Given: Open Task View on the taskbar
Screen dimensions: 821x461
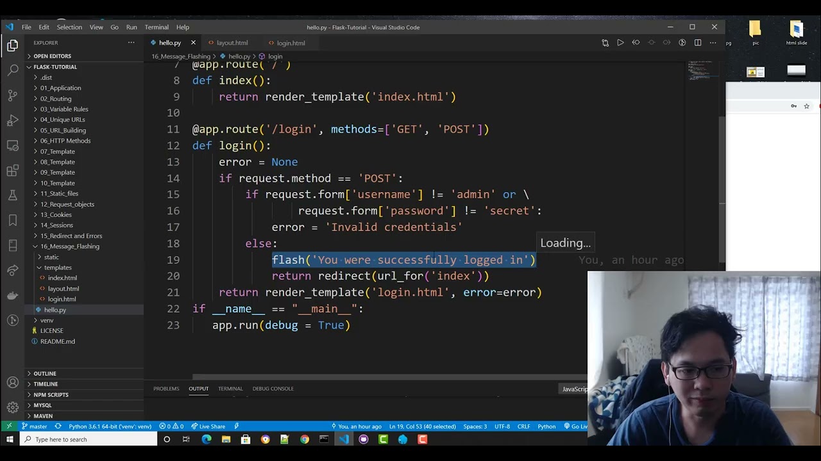Looking at the screenshot, I should (186, 439).
